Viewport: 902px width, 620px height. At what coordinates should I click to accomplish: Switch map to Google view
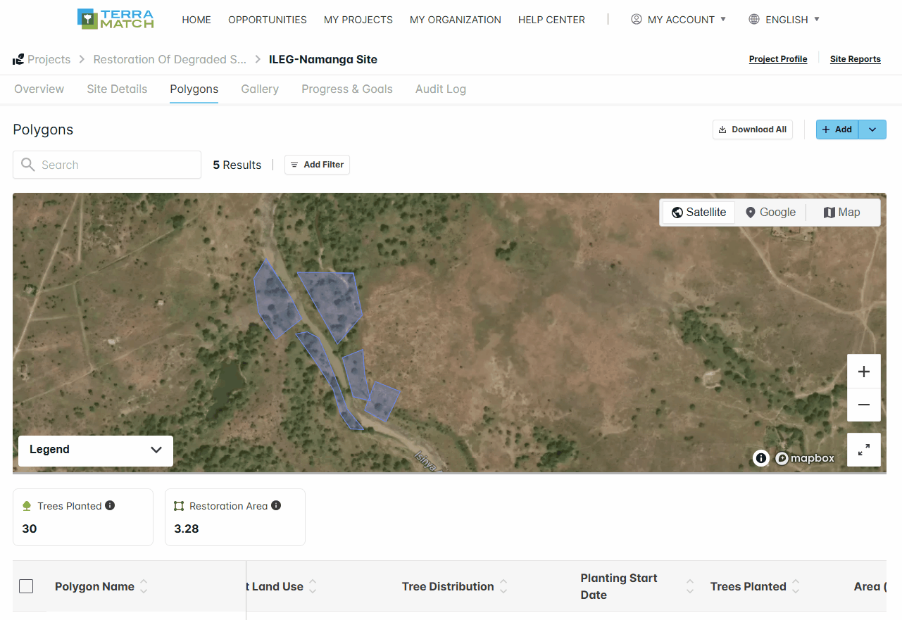pyautogui.click(x=770, y=213)
